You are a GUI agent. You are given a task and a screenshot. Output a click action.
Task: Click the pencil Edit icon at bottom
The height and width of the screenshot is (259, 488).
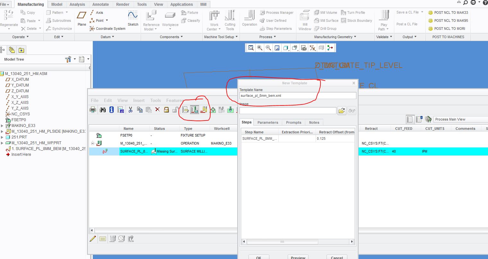click(x=93, y=238)
